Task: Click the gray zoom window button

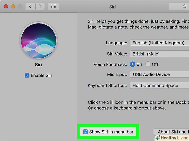Action: pos(19,6)
